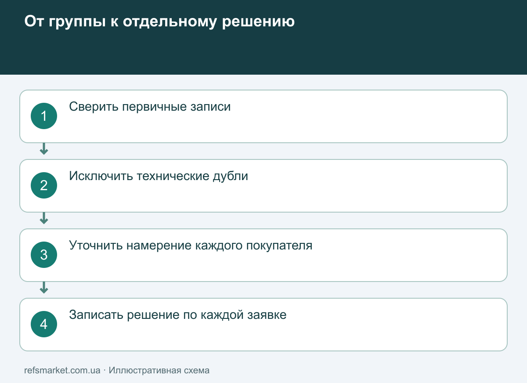Click step text "Исключить технические дубли"

pyautogui.click(x=159, y=176)
